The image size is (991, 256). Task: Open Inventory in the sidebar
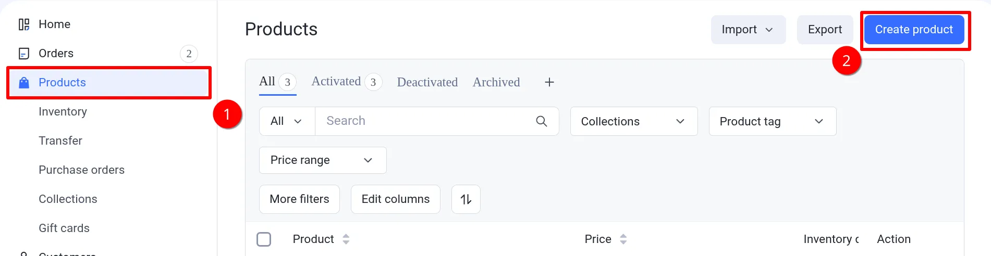63,112
